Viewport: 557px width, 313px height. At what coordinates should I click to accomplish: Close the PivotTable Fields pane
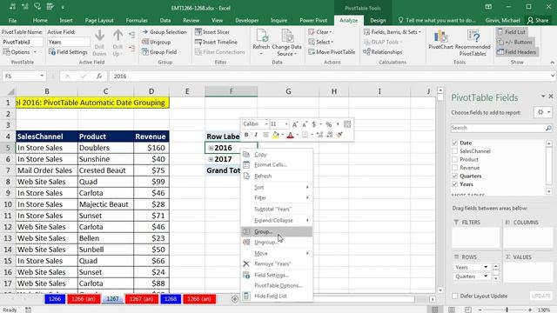click(551, 97)
